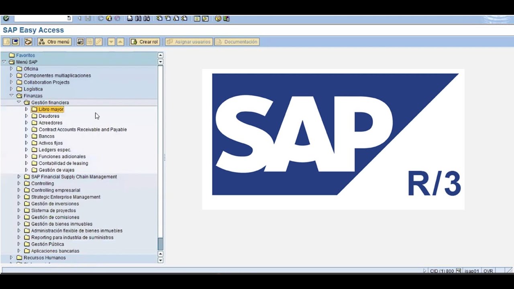The image size is (514, 289).
Task: Select Contract Accounts Receivable and Payable
Action: pos(83,129)
